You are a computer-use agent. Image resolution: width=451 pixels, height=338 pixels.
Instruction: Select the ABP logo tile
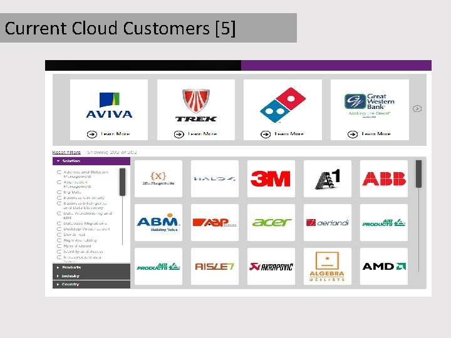[x=215, y=222]
